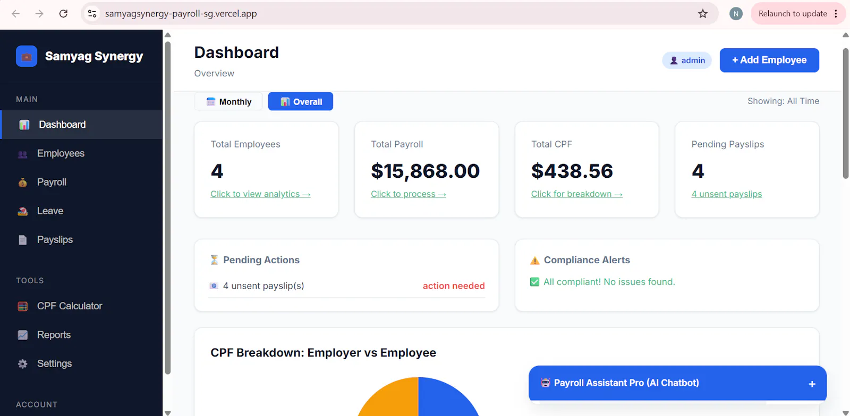The height and width of the screenshot is (416, 850).
Task: Open the browser profile N avatar
Action: click(x=736, y=14)
